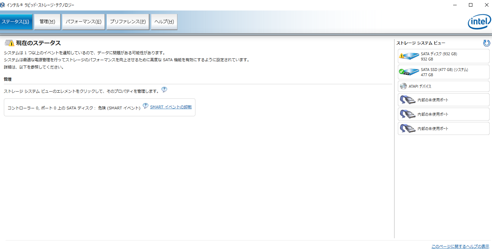
Task: Open the パフォーマンス tab
Action: click(83, 22)
